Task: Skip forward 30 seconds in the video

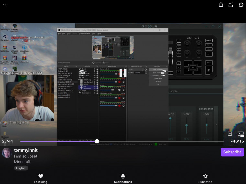Action: (x=164, y=73)
